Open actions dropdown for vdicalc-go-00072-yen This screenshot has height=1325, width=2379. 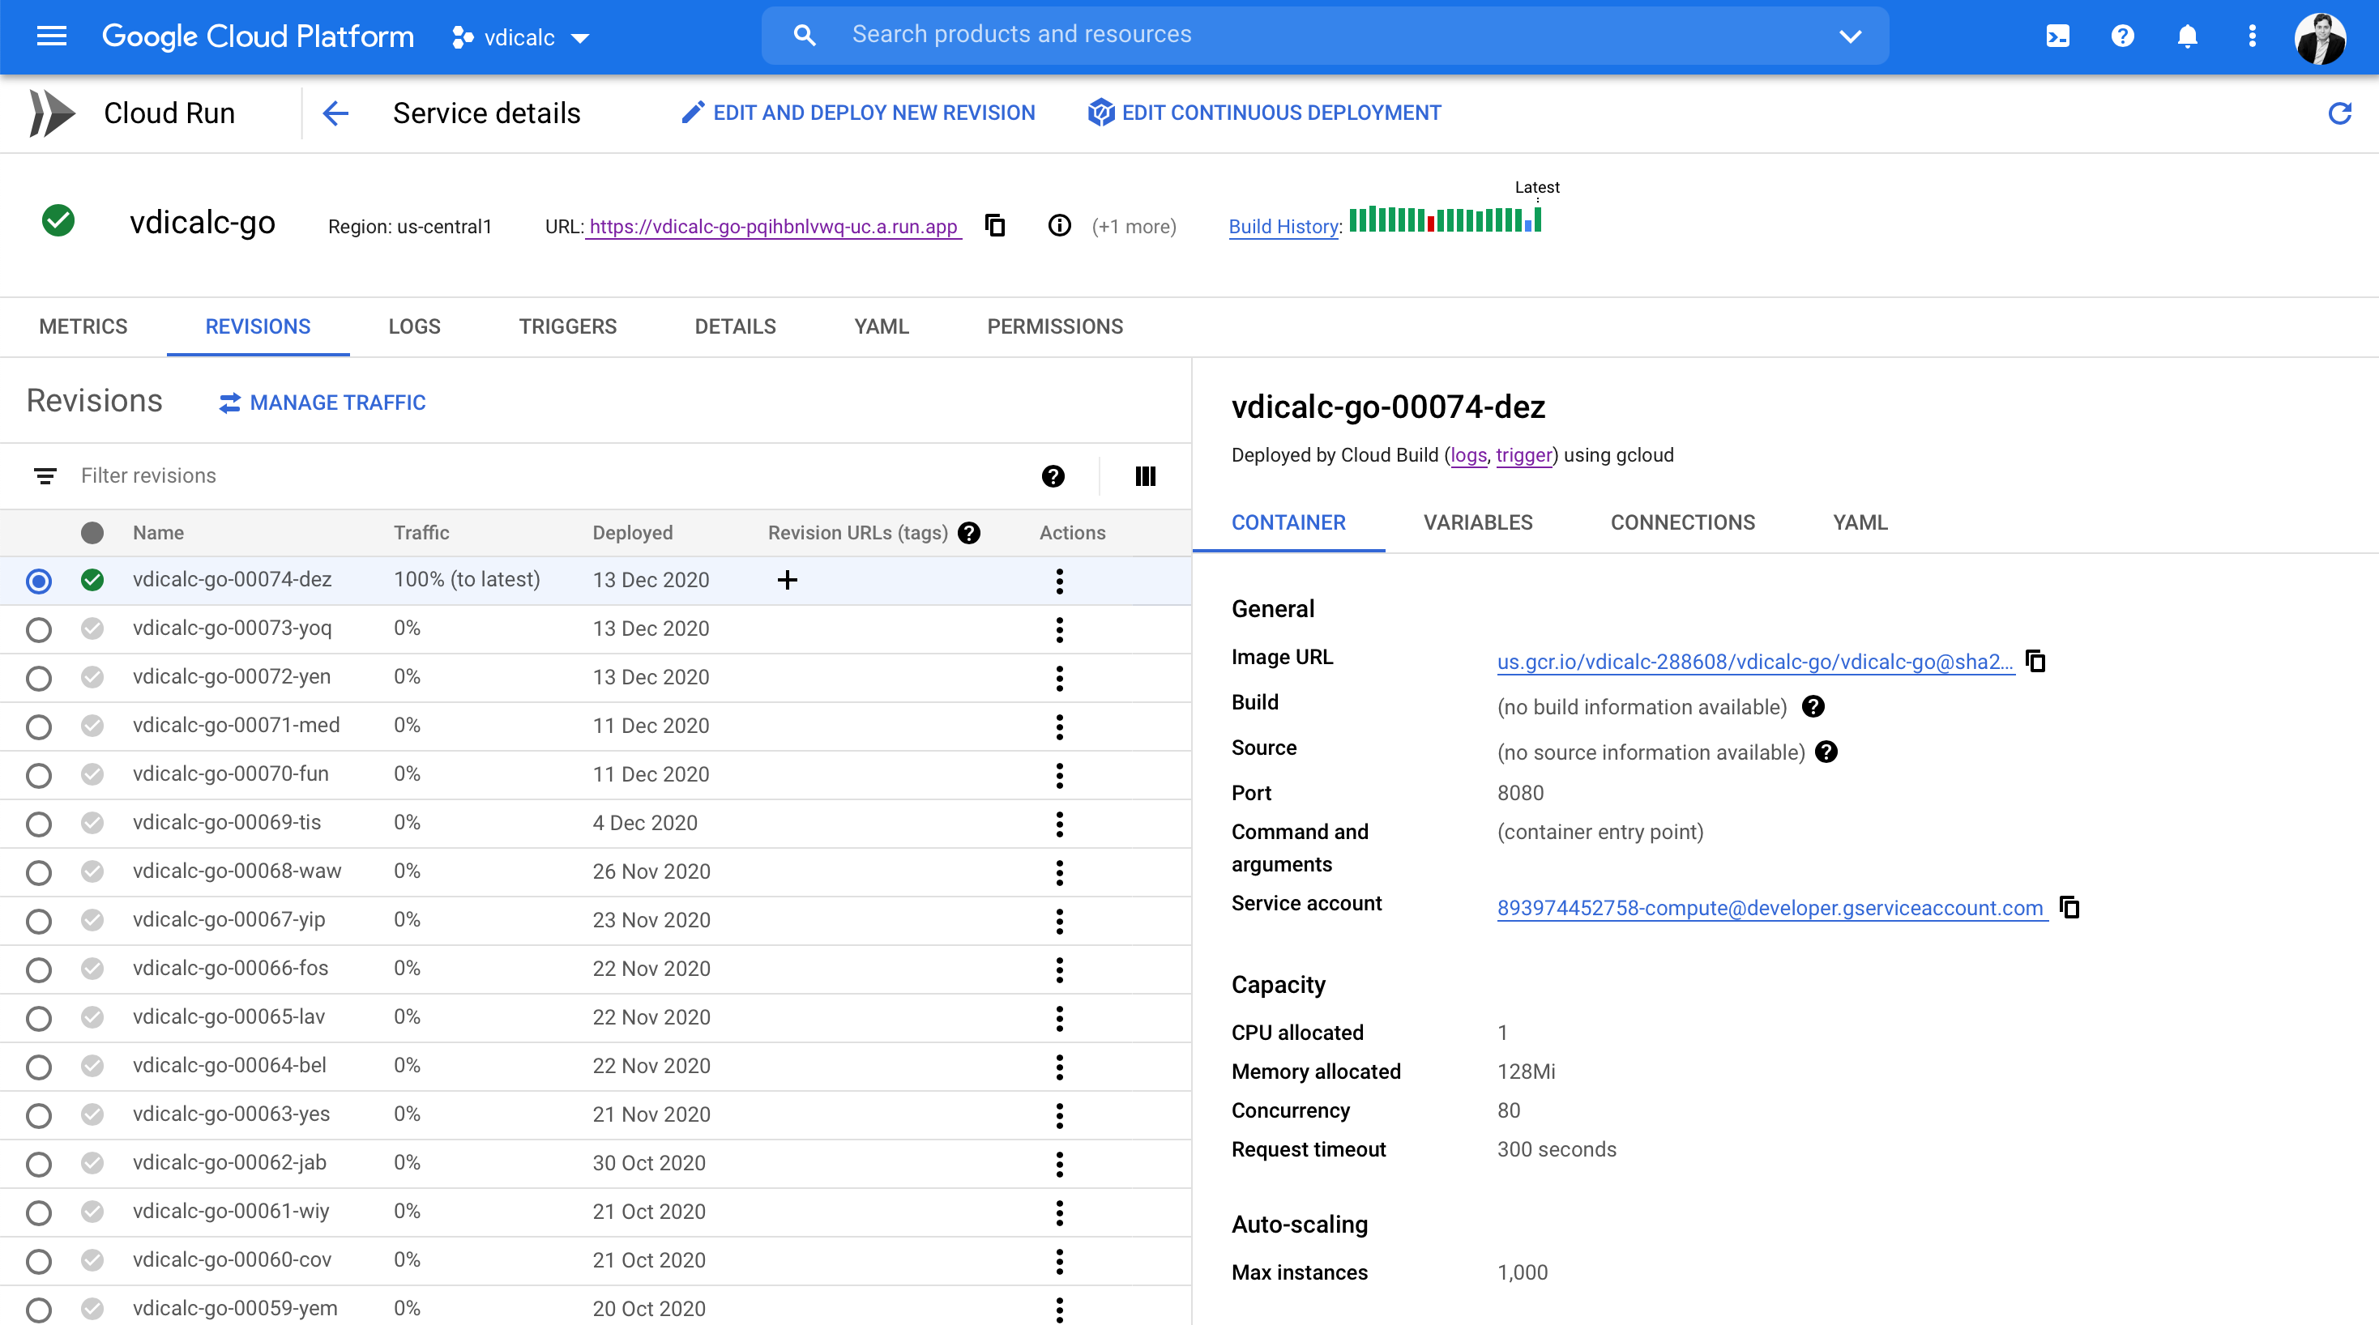click(1059, 679)
